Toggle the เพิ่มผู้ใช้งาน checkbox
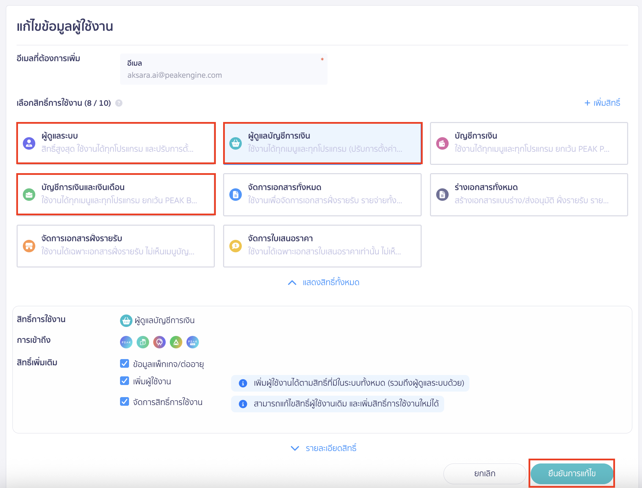 click(x=125, y=381)
